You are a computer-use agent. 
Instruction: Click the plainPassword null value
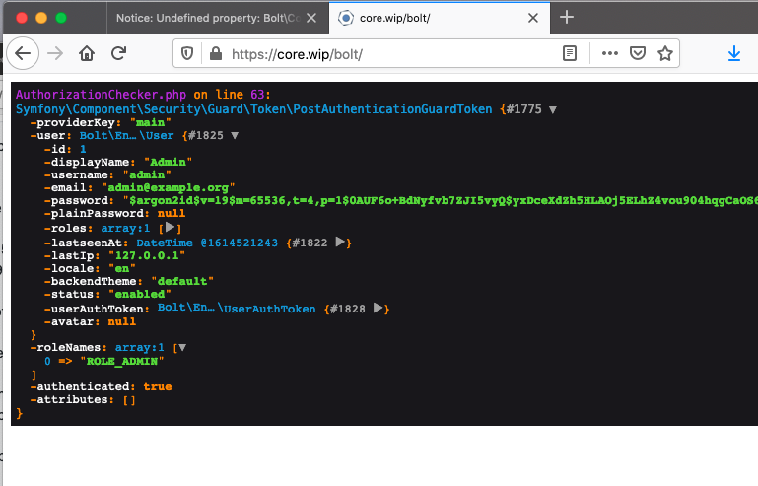coord(172,213)
